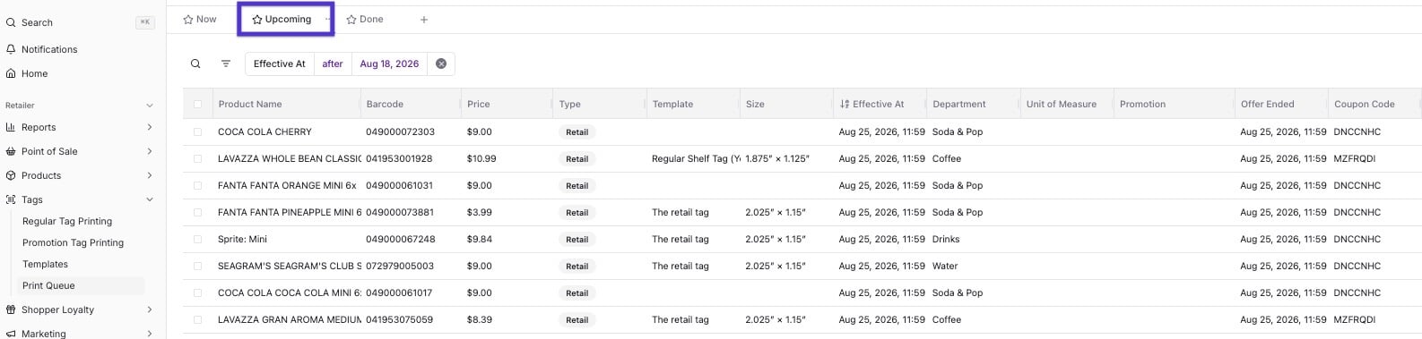Open the filter lines icon

(x=226, y=64)
